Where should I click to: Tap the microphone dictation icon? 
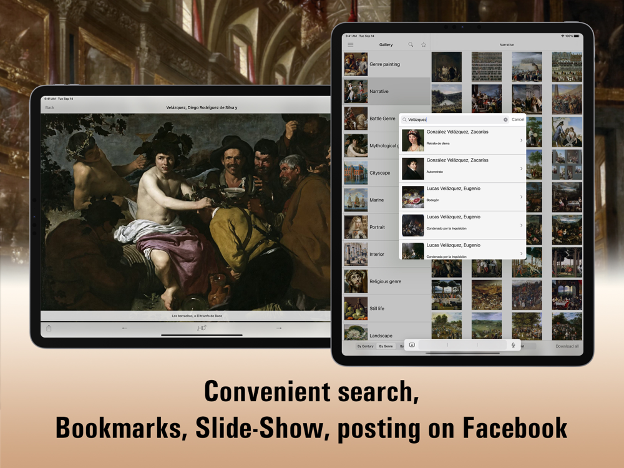pyautogui.click(x=514, y=345)
